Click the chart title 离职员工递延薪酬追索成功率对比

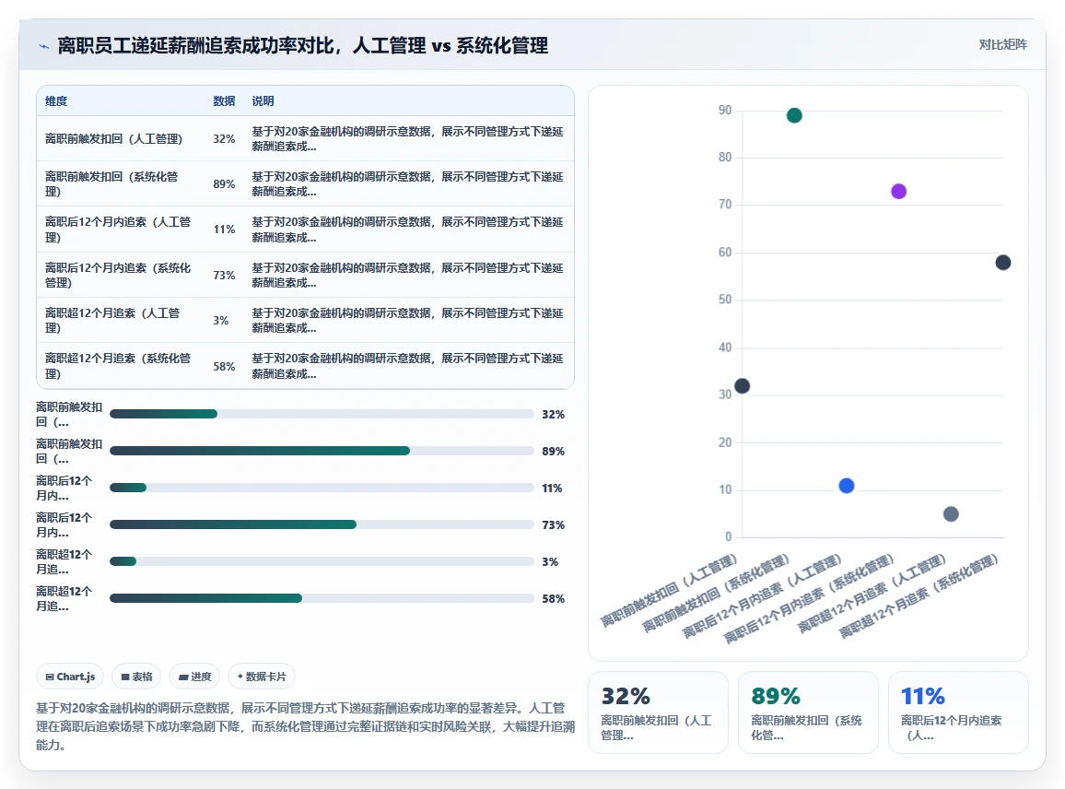pyautogui.click(x=302, y=45)
